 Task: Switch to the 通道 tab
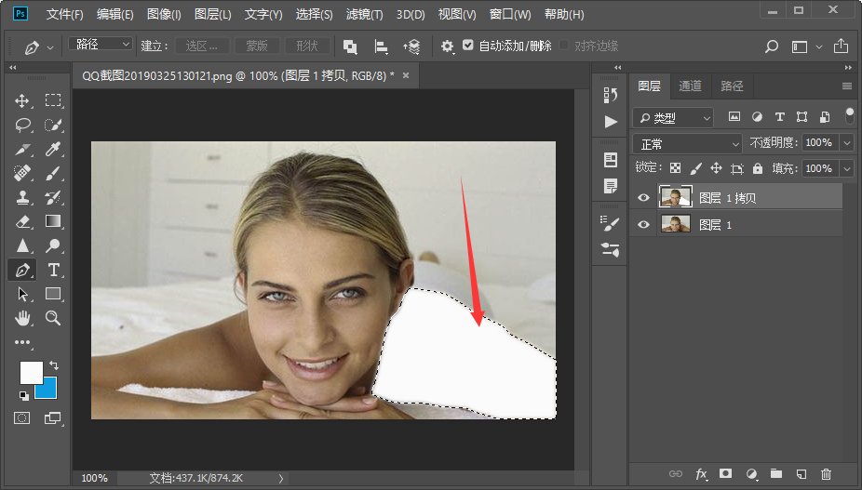coord(690,86)
